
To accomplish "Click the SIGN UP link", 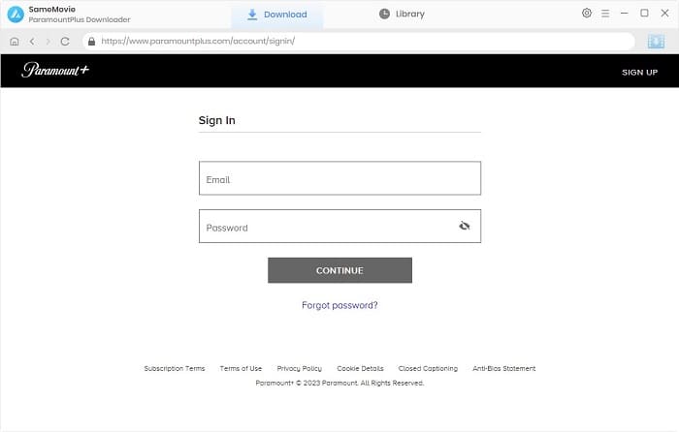I will point(639,73).
